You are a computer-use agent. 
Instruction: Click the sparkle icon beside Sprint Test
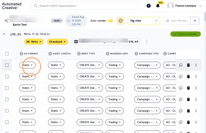(x=6, y=21)
